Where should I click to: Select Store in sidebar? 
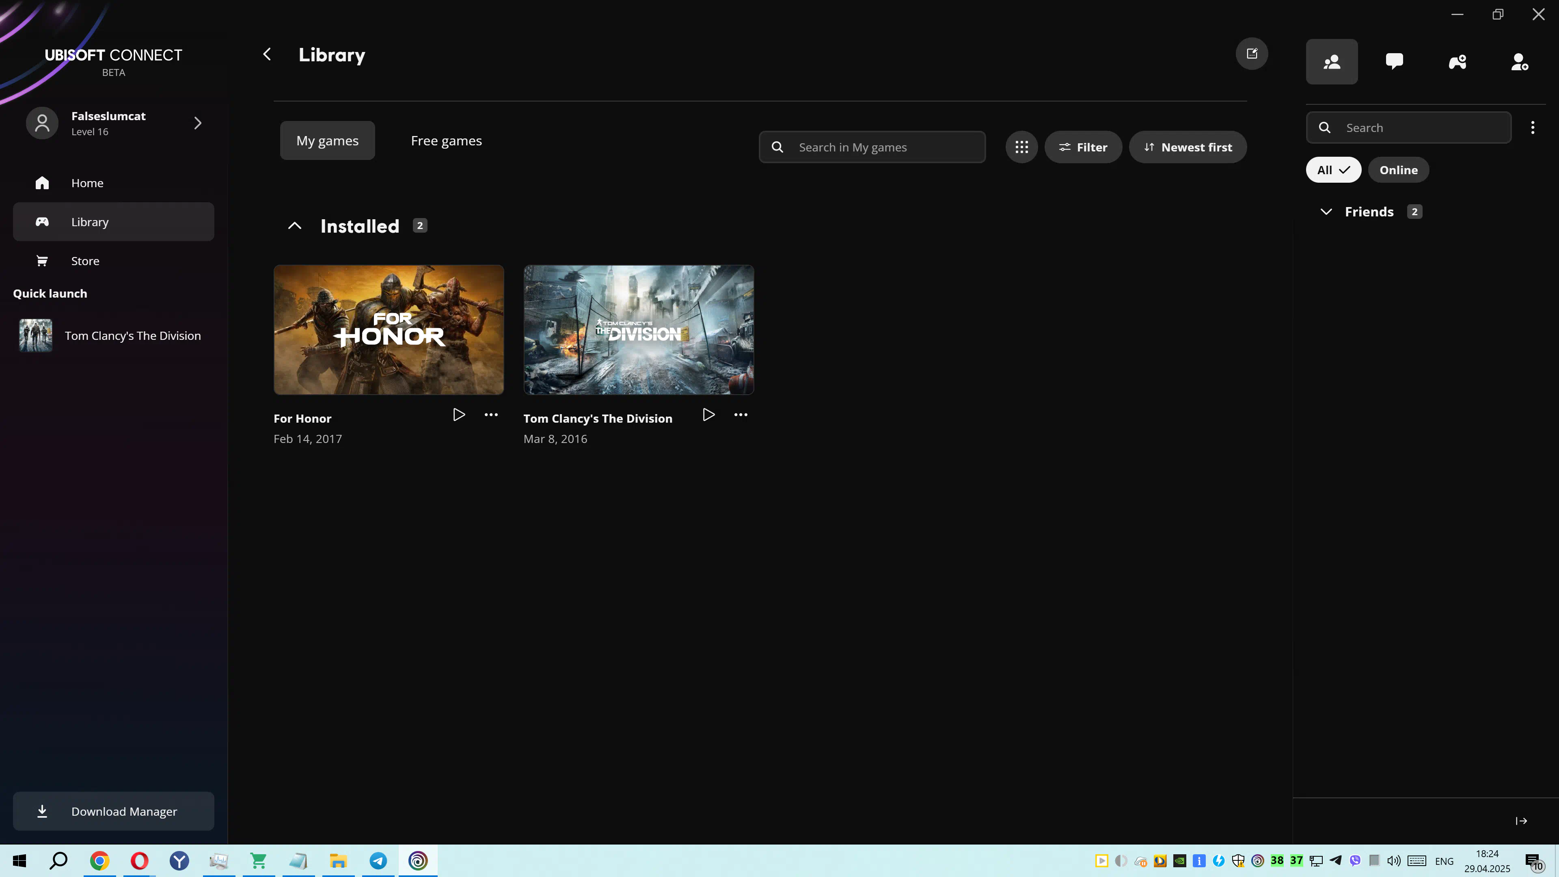(x=113, y=261)
